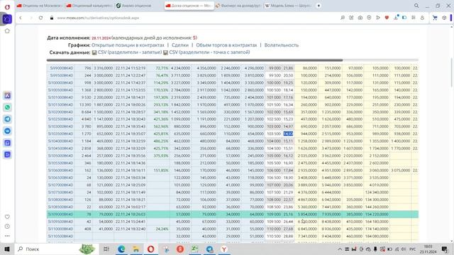Open the highlighted Si109000BK4D option link

click(60, 214)
